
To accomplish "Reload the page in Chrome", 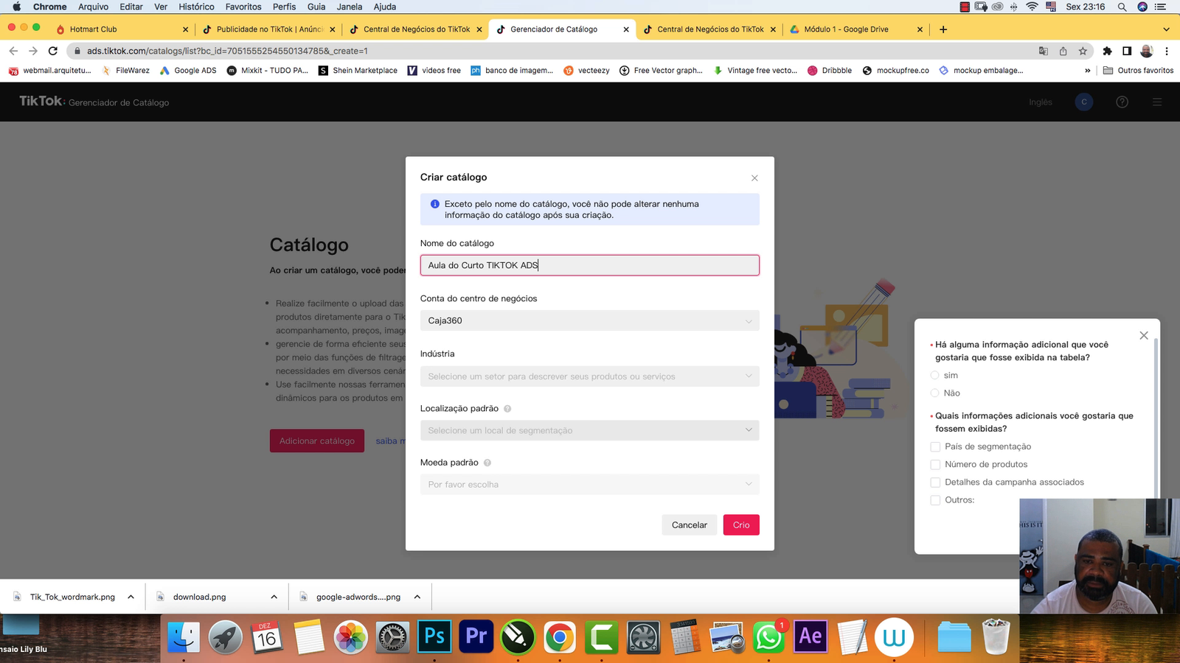I will [52, 51].
